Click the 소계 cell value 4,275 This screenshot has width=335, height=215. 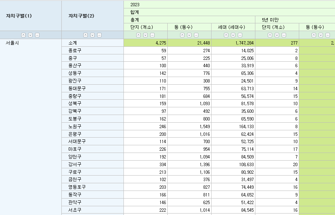coord(145,43)
